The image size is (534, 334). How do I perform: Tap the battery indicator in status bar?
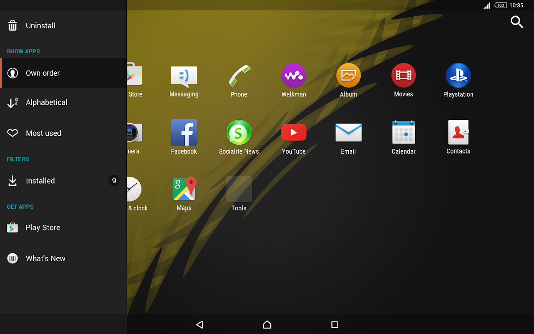[501, 5]
